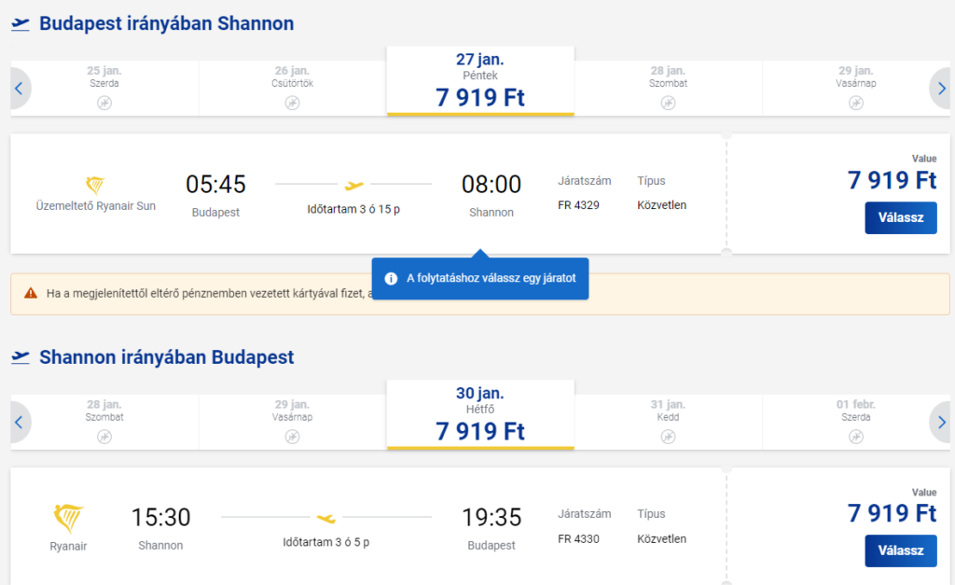Click the 31 jan. Kedd return date
This screenshot has height=585, width=955.
coord(668,422)
